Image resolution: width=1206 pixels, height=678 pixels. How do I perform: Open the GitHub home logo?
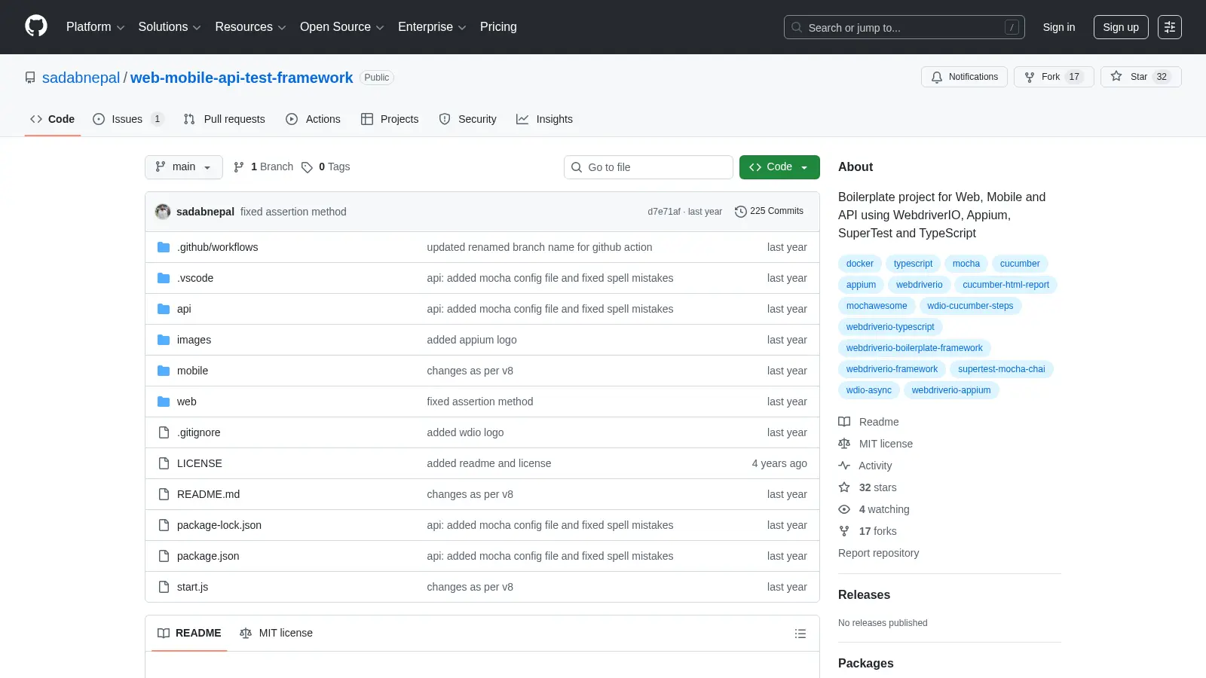[36, 26]
